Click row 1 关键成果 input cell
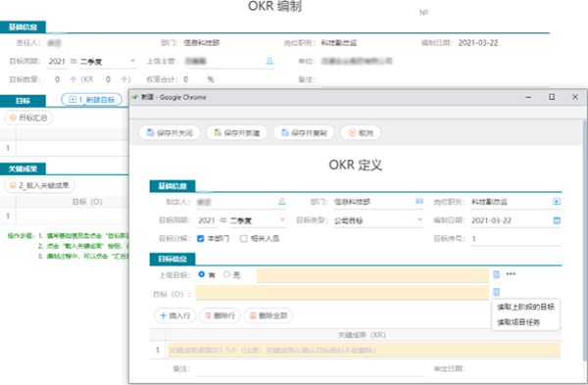588x385 pixels. (x=364, y=350)
